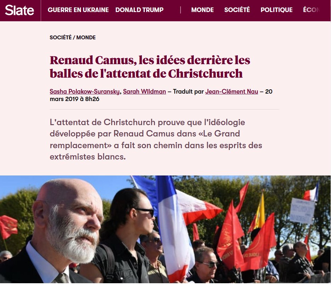Click the article's protest photo
Screen dimensions: 331x285
[x=165, y=229]
